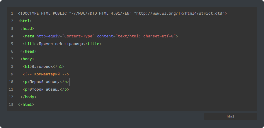Click line number 5 in the gutter
Image resolution: width=264 pixels, height=128 pixels.
(x=12, y=44)
